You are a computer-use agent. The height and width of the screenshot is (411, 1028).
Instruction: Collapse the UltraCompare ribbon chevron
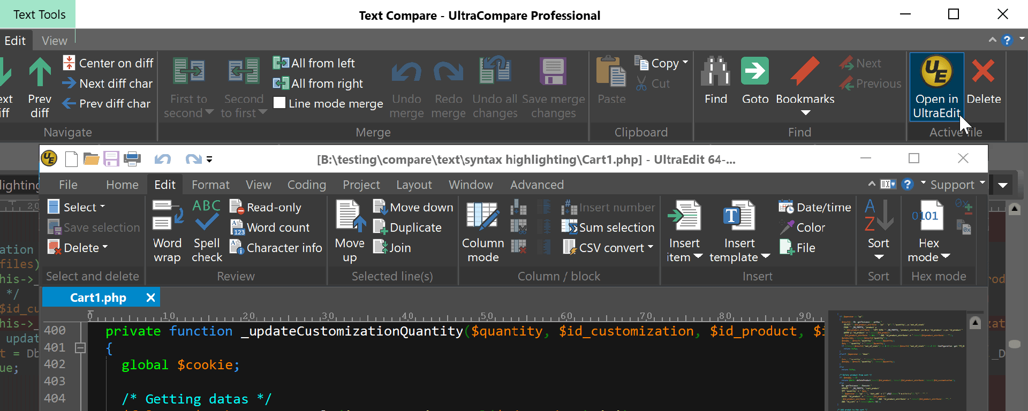tap(992, 40)
